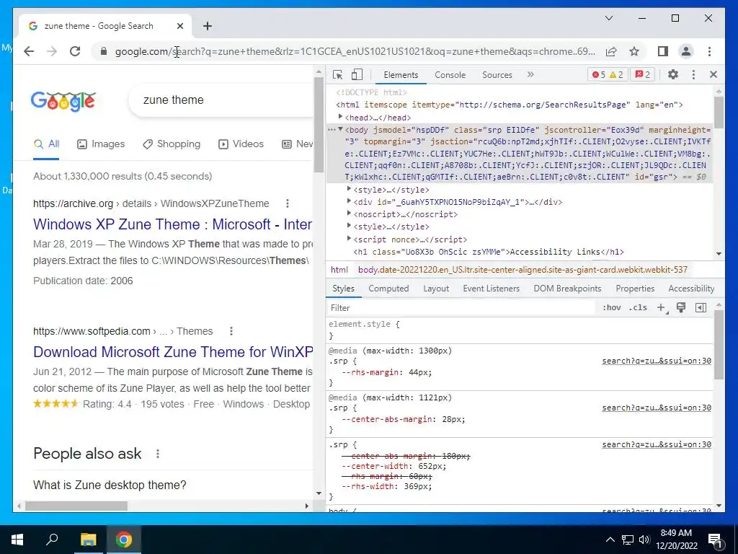Toggle computed styles sidebar icon
This screenshot has width=738, height=554.
point(701,307)
